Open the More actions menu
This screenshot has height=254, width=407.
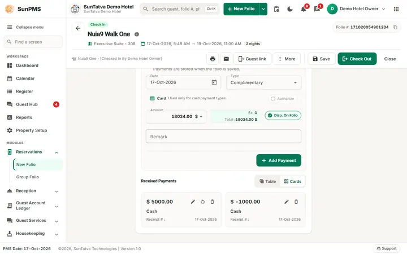point(287,59)
